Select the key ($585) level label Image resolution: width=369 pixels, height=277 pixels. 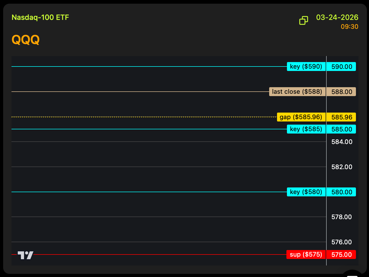306,129
